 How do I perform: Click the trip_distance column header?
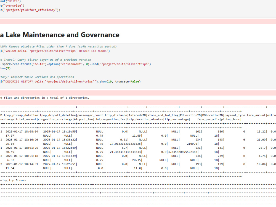(x=116, y=115)
